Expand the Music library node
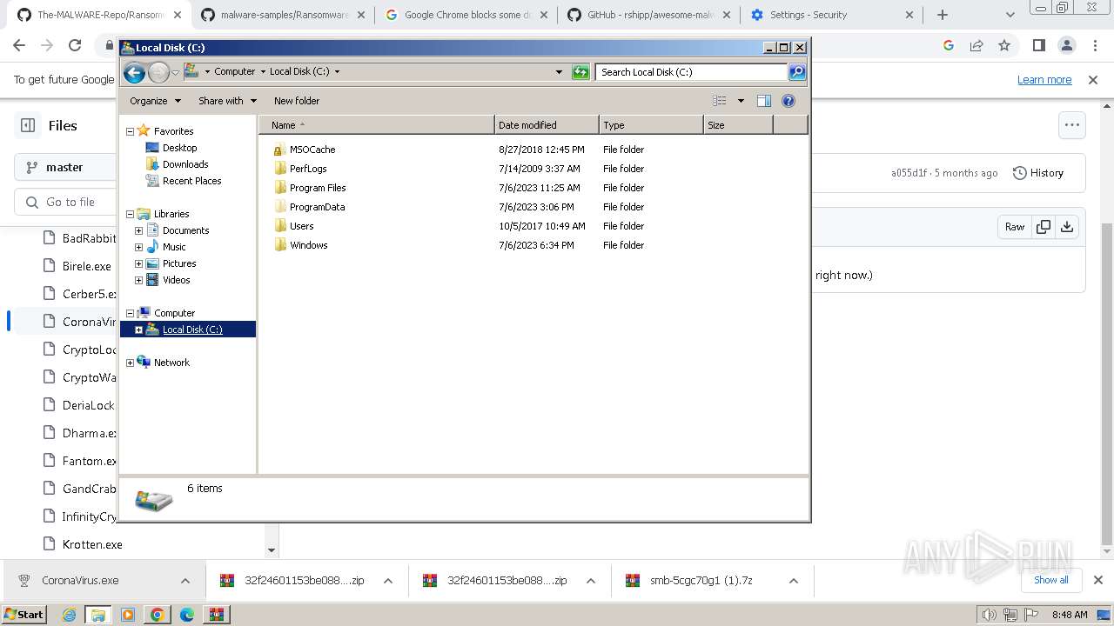The width and height of the screenshot is (1114, 626). [138, 247]
